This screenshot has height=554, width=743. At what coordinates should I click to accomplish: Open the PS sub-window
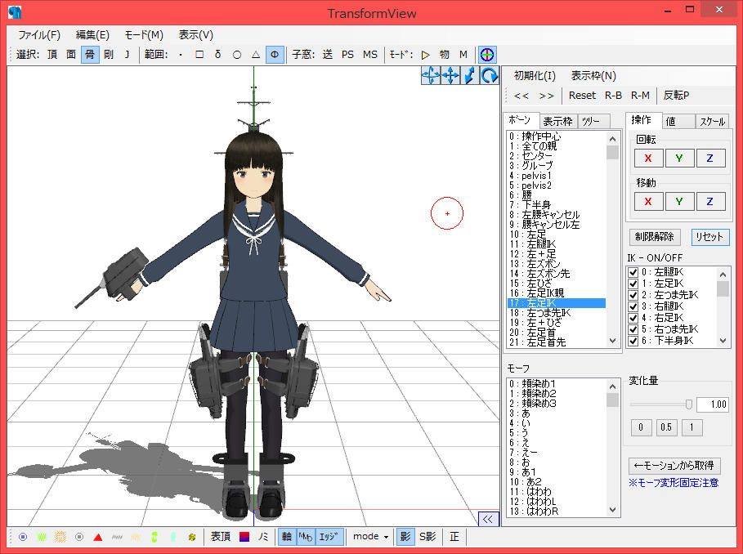click(x=347, y=55)
